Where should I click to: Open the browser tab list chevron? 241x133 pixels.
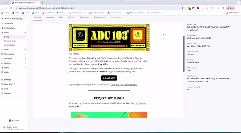238,3
